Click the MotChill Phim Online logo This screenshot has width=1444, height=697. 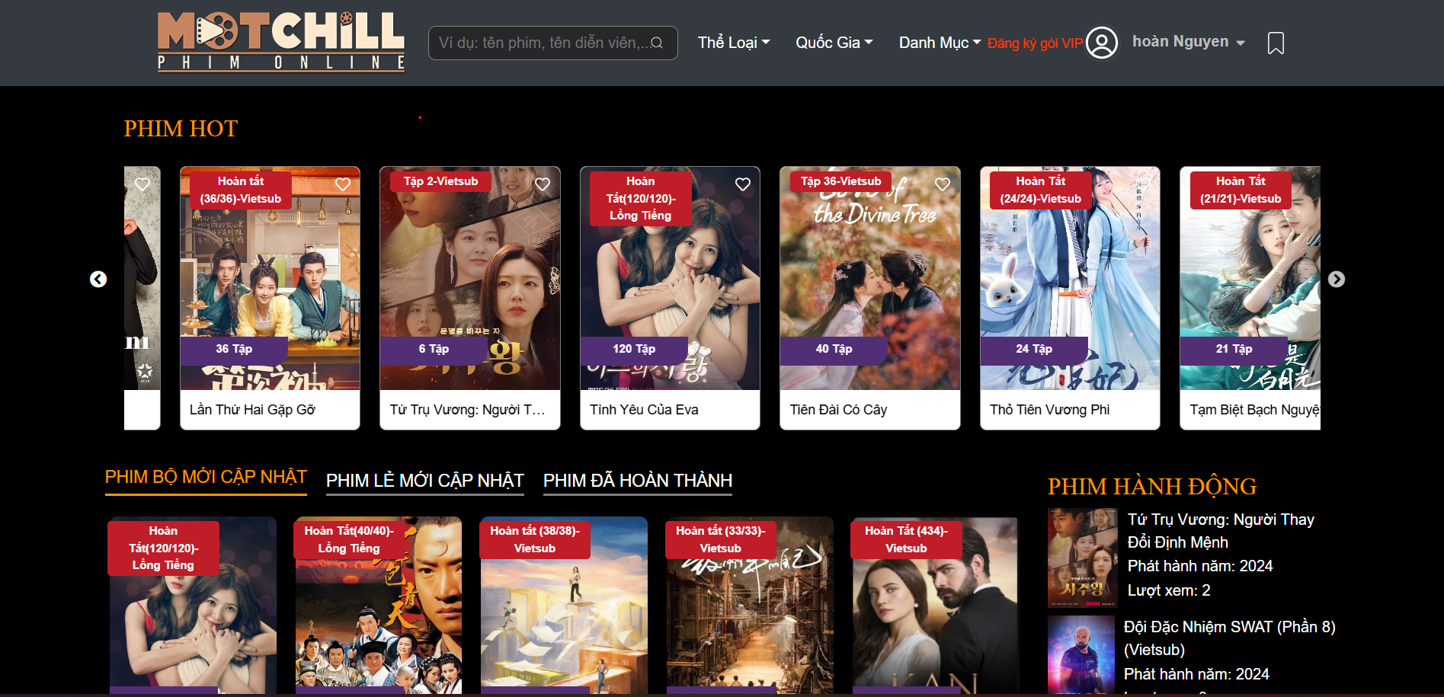click(x=280, y=42)
